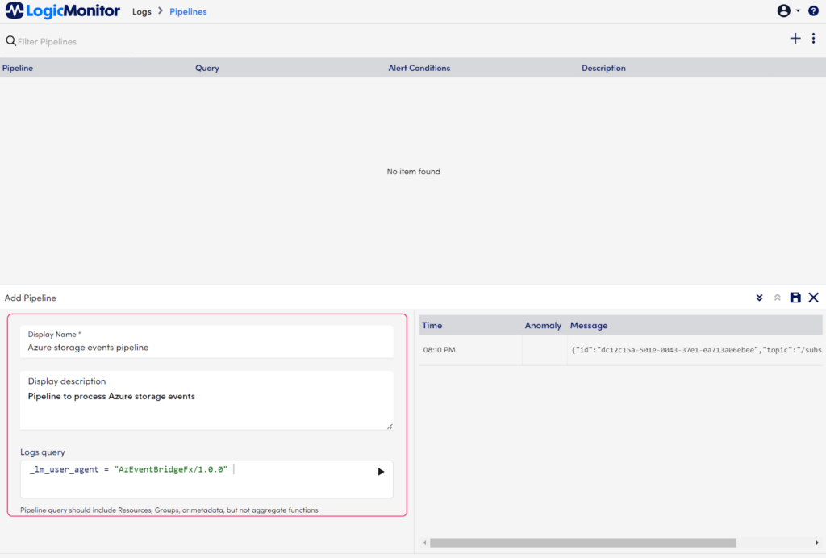This screenshot has width=826, height=558.
Task: Run the logs query play button
Action: click(x=381, y=472)
